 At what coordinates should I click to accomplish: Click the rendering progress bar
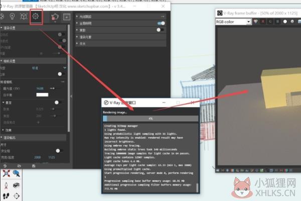(150, 119)
